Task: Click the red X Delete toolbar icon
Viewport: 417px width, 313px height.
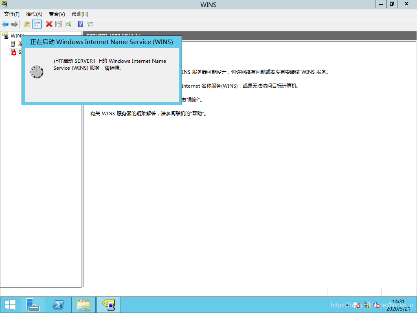Action: point(49,24)
